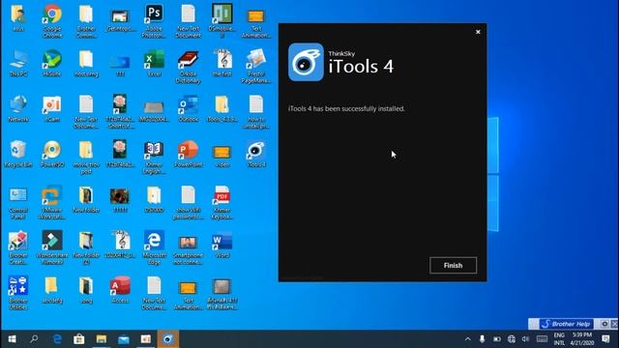The height and width of the screenshot is (348, 619).
Task: Open the Access desktop shortcut
Action: pyautogui.click(x=120, y=290)
